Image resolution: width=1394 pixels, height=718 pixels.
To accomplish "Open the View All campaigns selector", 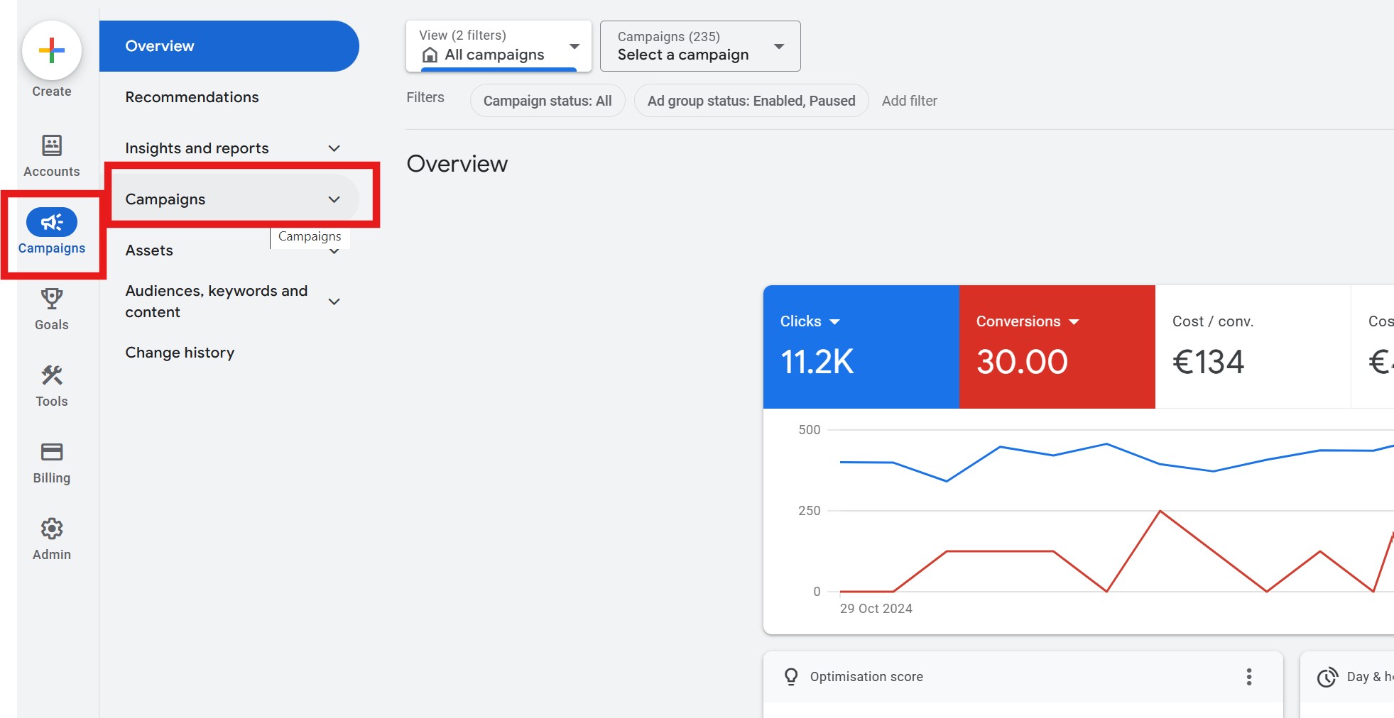I will (497, 46).
